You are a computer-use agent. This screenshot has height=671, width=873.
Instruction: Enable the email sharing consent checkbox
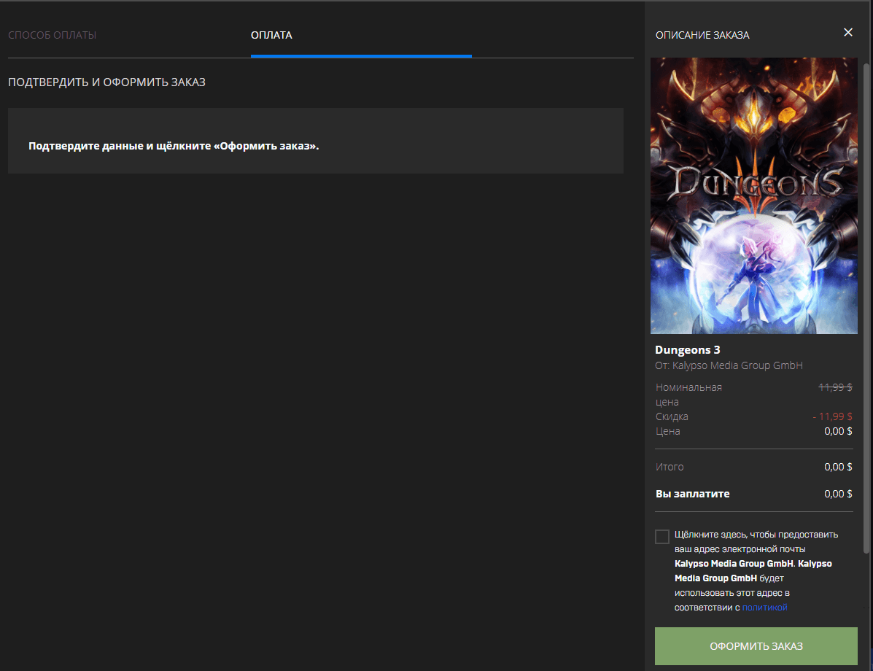pyautogui.click(x=661, y=536)
